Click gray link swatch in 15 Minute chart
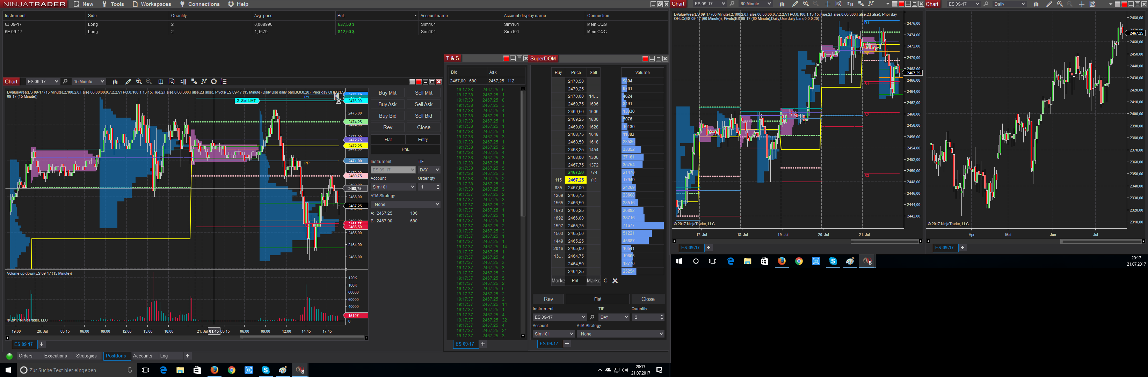This screenshot has width=1148, height=377. 412,82
